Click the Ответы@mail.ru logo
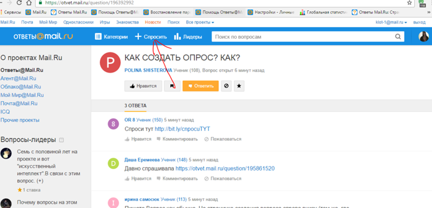 (x=43, y=37)
